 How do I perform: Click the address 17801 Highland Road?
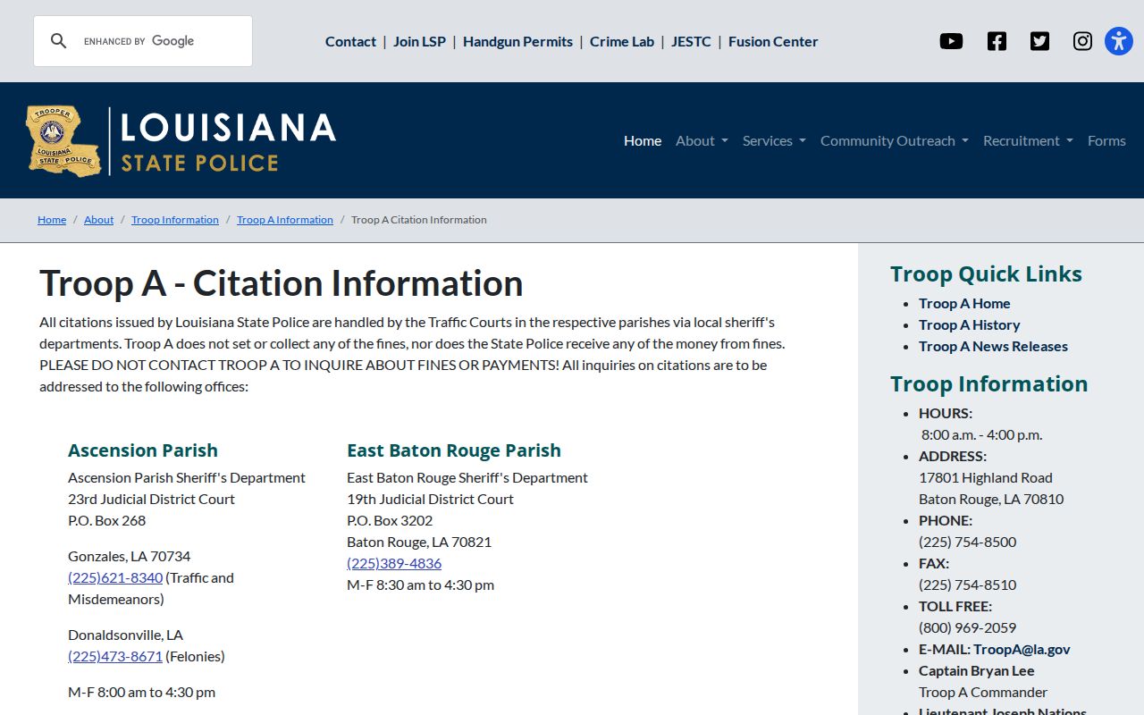click(986, 477)
